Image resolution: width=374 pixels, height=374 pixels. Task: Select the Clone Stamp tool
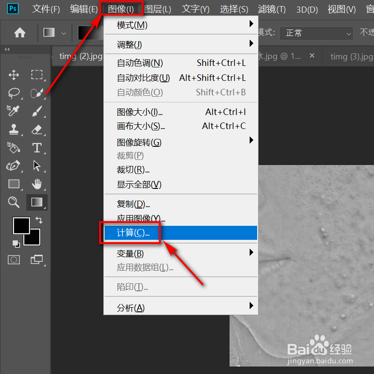point(14,129)
